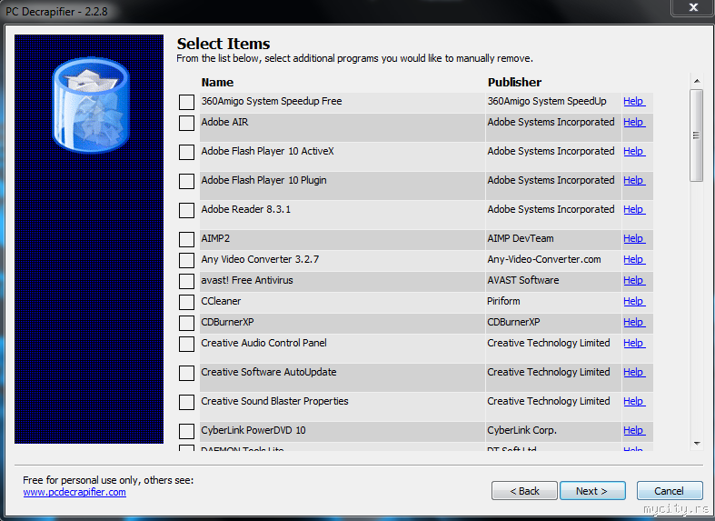This screenshot has height=521, width=715.
Task: Select the CCleaner checkbox
Action: (186, 302)
